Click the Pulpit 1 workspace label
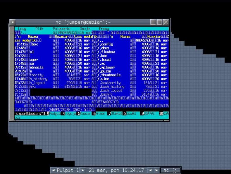231x174 pixels. click(68, 170)
